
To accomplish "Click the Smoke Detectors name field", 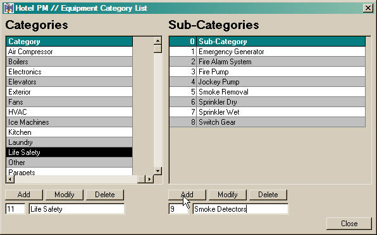I will click(240, 209).
